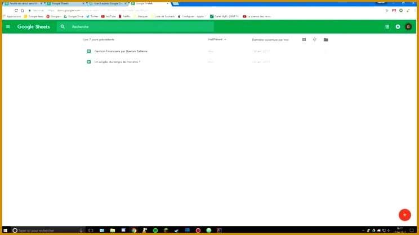Close the Feuille de calcul sans titre tab
The height and width of the screenshot is (235, 419).
[x=41, y=3]
